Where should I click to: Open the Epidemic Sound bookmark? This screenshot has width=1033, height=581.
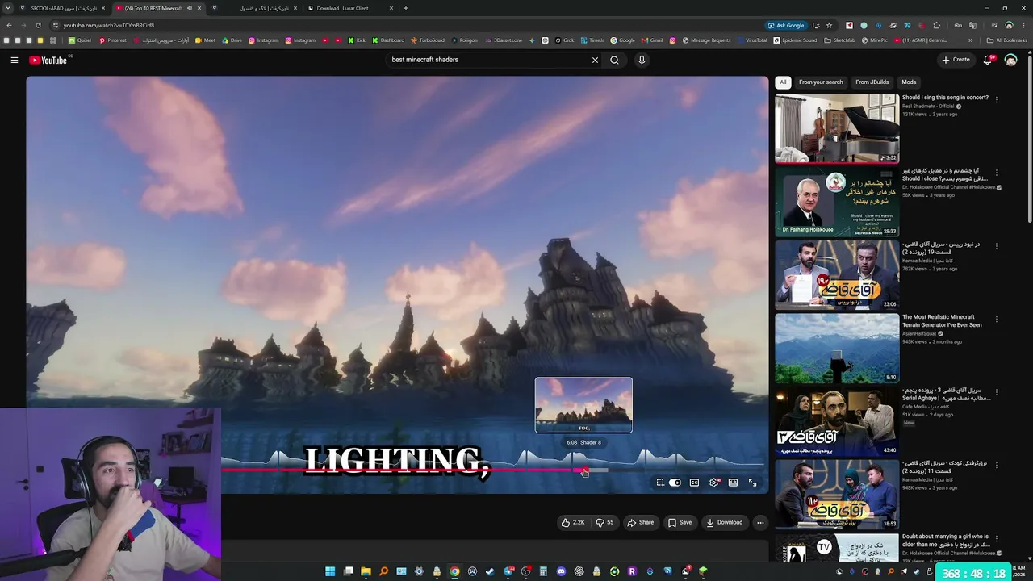coord(795,40)
